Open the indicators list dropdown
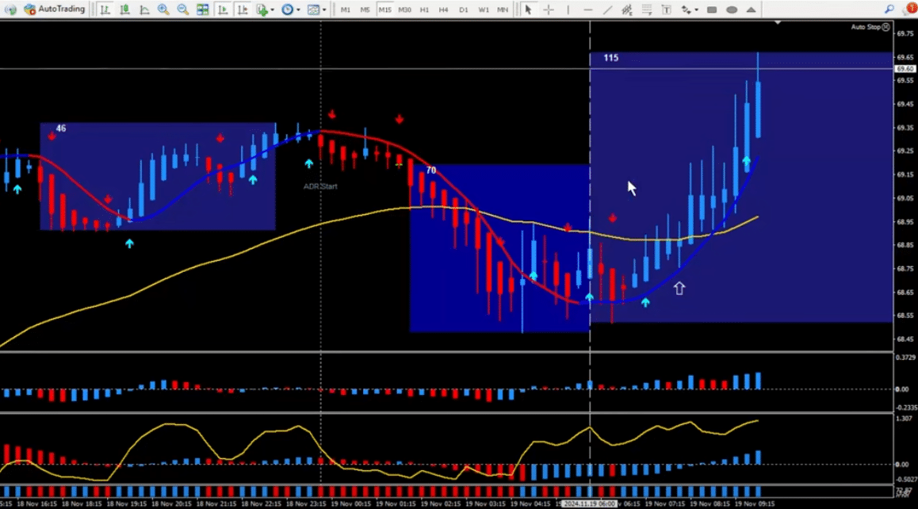Viewport: 918px width, 509px height. 266,10
